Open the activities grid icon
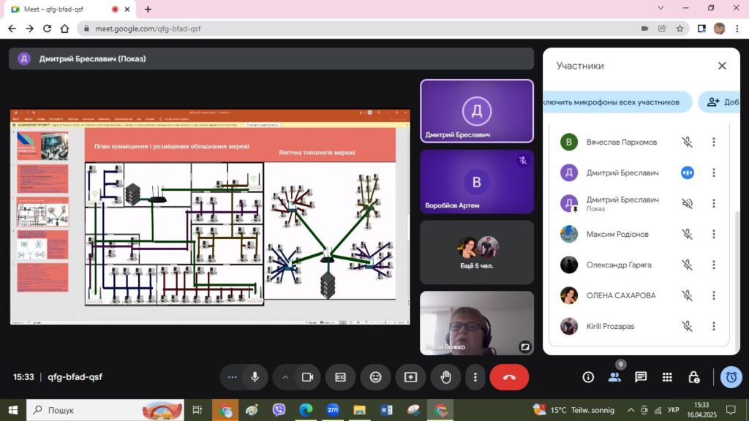This screenshot has height=421, width=749. pos(667,377)
